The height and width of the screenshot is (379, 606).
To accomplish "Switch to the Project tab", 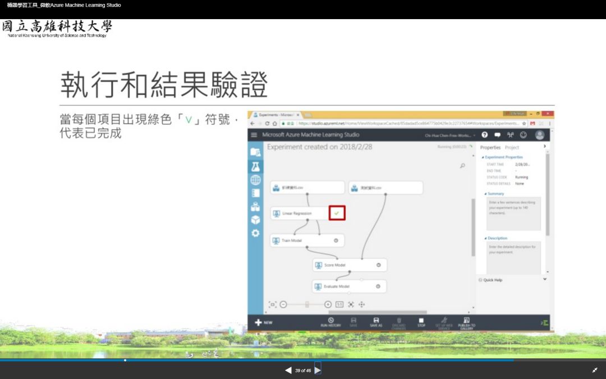I will (x=512, y=147).
